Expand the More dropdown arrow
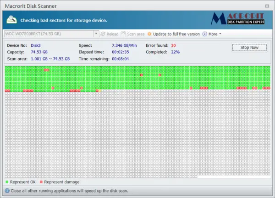 (220, 34)
